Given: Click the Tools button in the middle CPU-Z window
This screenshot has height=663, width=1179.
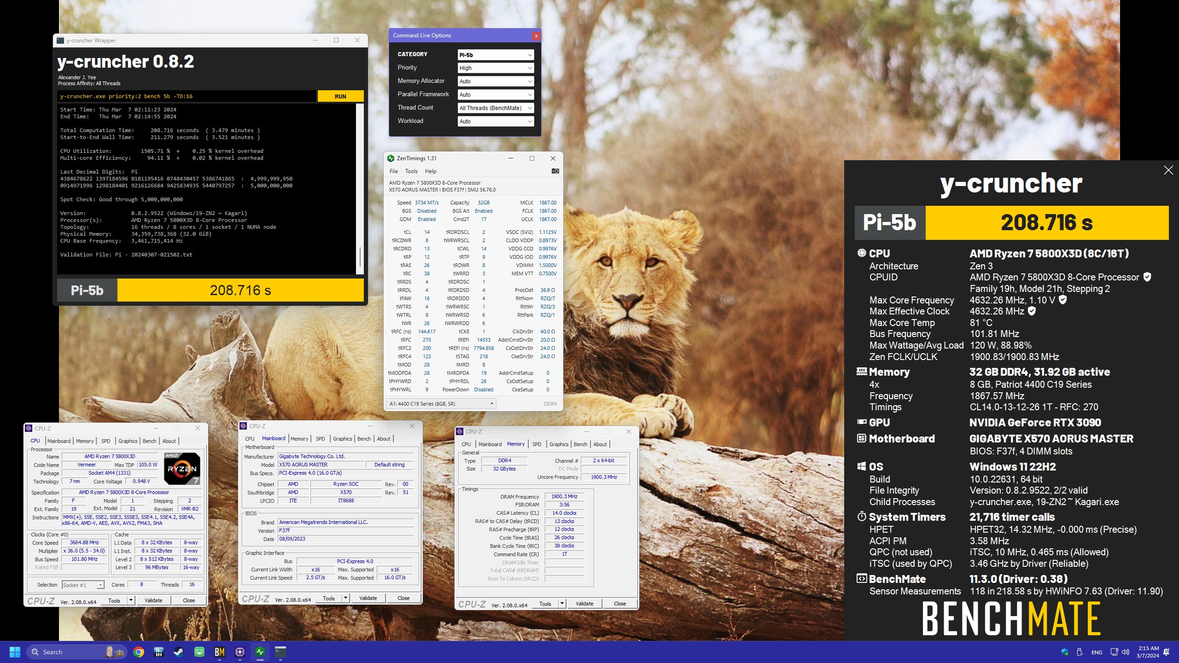Looking at the screenshot, I should point(329,599).
